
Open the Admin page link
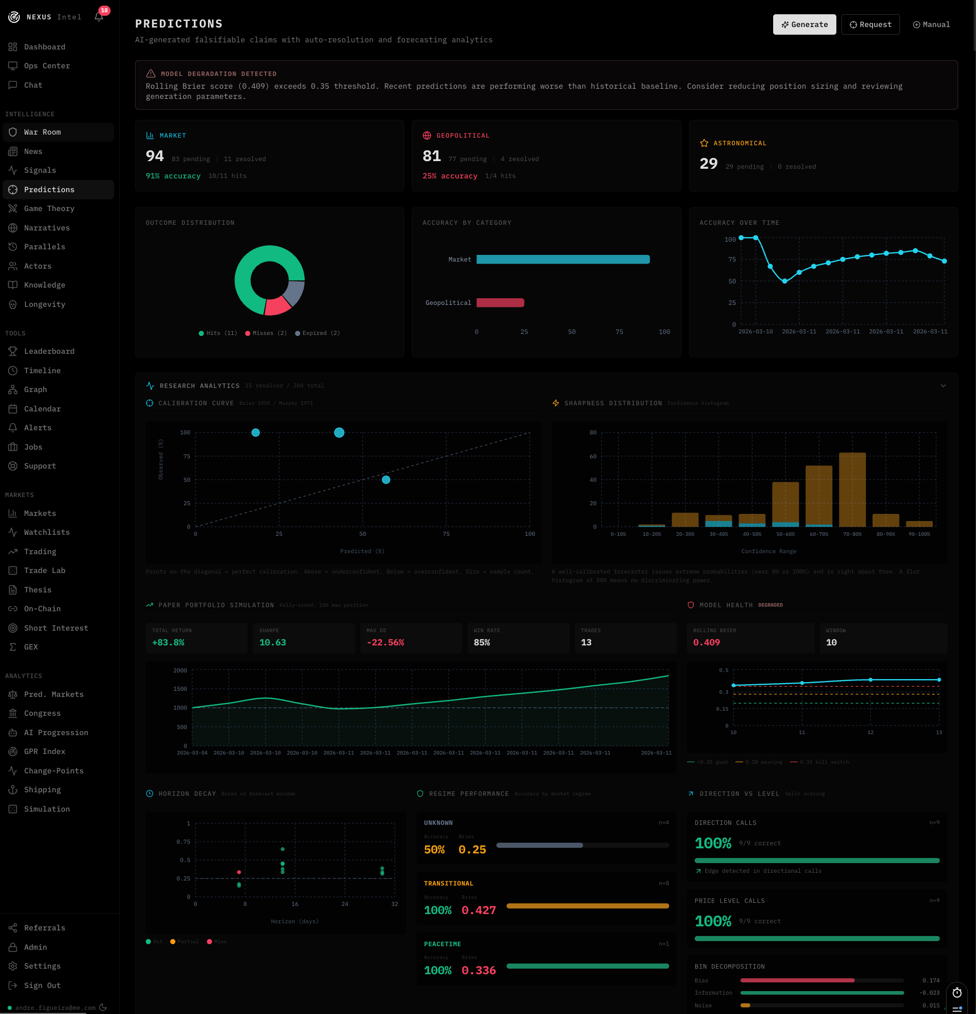pos(59,947)
